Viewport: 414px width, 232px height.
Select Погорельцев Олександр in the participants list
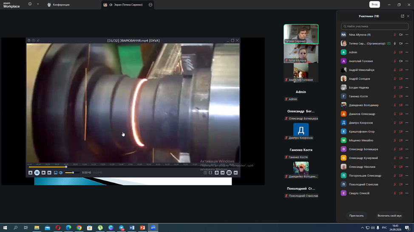point(374,175)
